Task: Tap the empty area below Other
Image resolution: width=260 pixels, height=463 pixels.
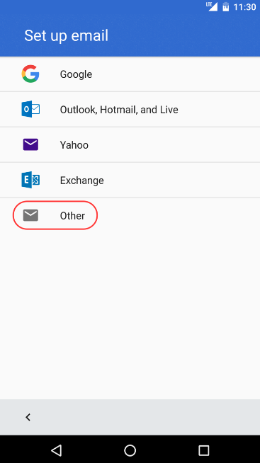Action: pyautogui.click(x=130, y=316)
